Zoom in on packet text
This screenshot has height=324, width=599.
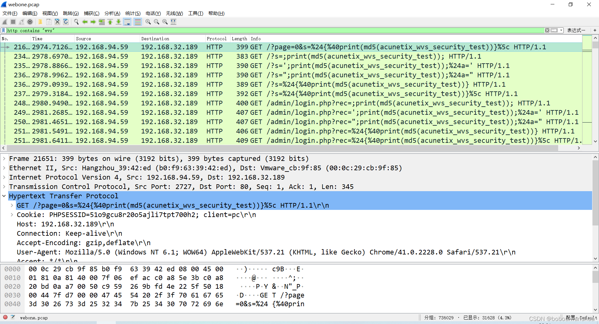tap(148, 22)
